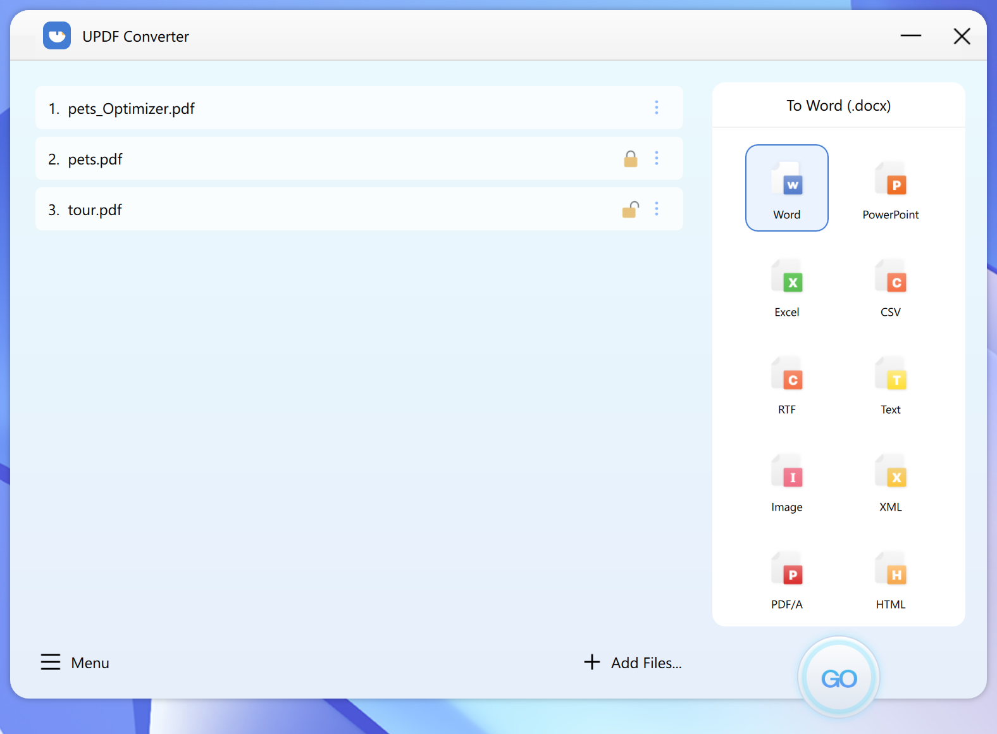This screenshot has height=734, width=997.
Task: Minimize the UPDF Converter window
Action: (911, 36)
